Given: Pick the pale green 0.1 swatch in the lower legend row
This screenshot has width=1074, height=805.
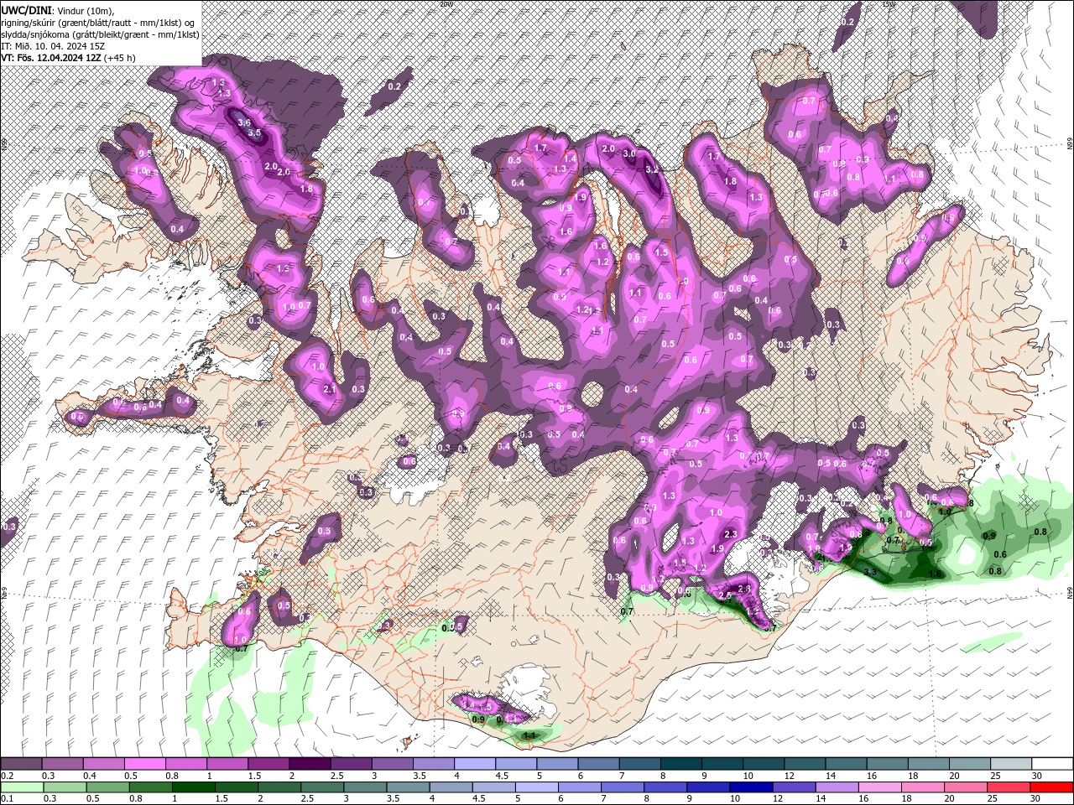Looking at the screenshot, I should [21, 787].
